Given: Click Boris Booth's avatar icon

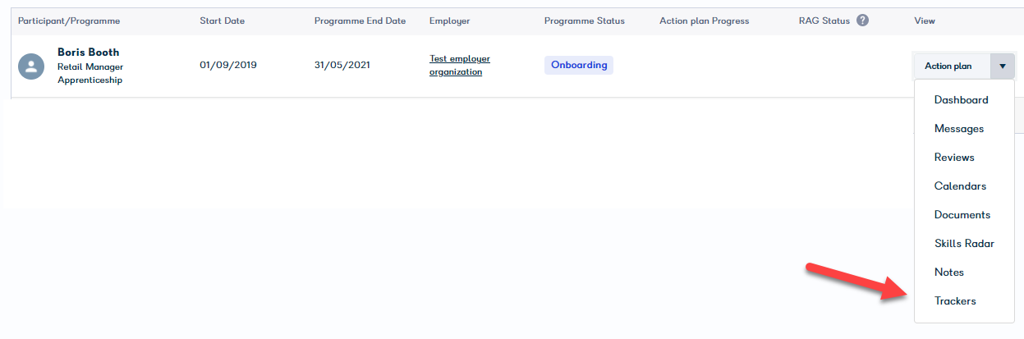Looking at the screenshot, I should [x=31, y=66].
